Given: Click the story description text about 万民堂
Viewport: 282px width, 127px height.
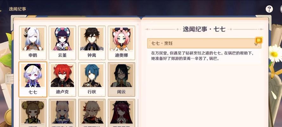Looking at the screenshot, I should [203, 56].
